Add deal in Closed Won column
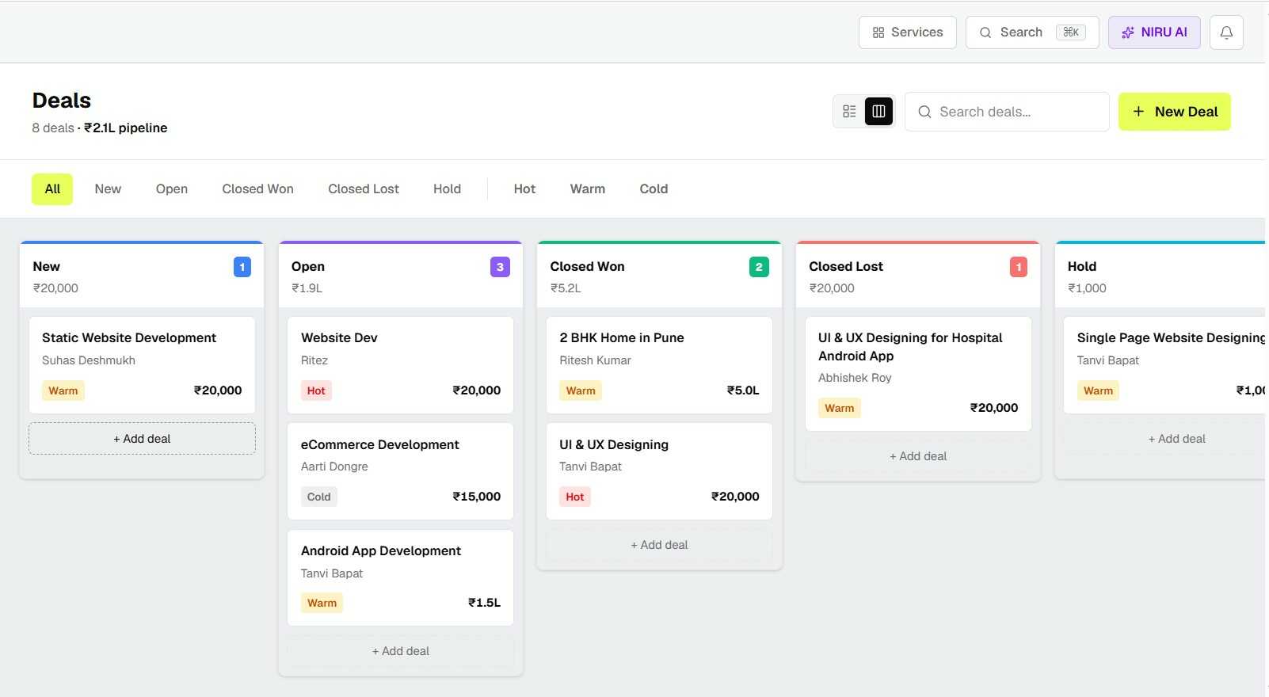Image resolution: width=1269 pixels, height=697 pixels. tap(659, 545)
